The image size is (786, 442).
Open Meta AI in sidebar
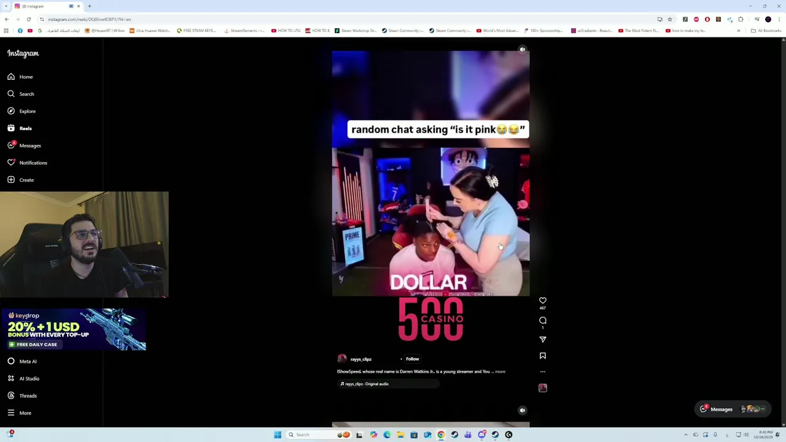(22, 362)
